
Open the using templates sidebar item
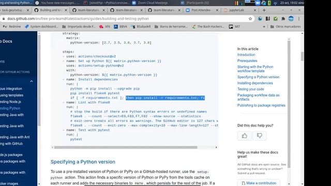point(11,95)
